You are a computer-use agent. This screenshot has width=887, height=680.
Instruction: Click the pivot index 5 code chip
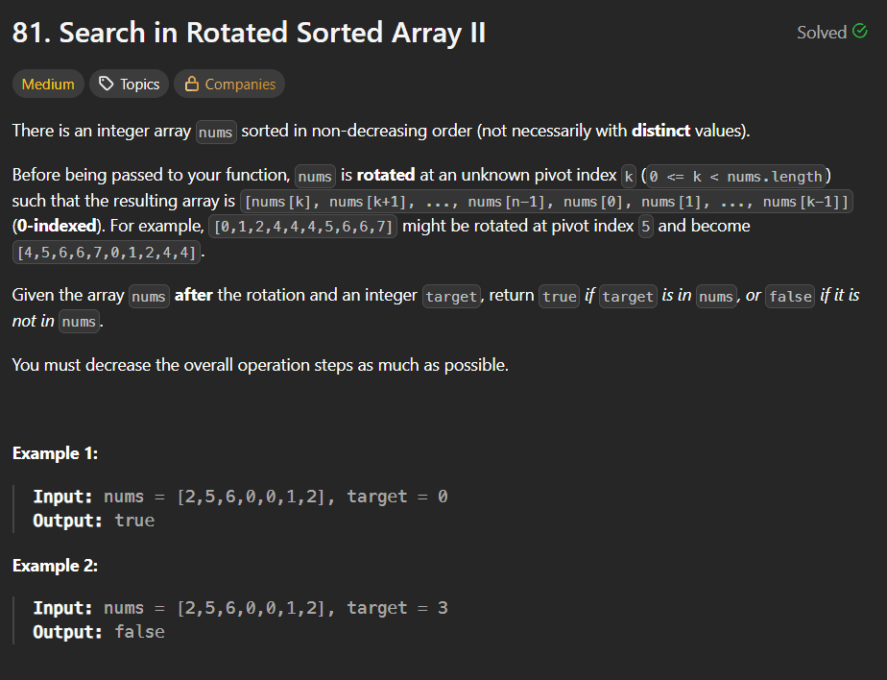(x=645, y=227)
